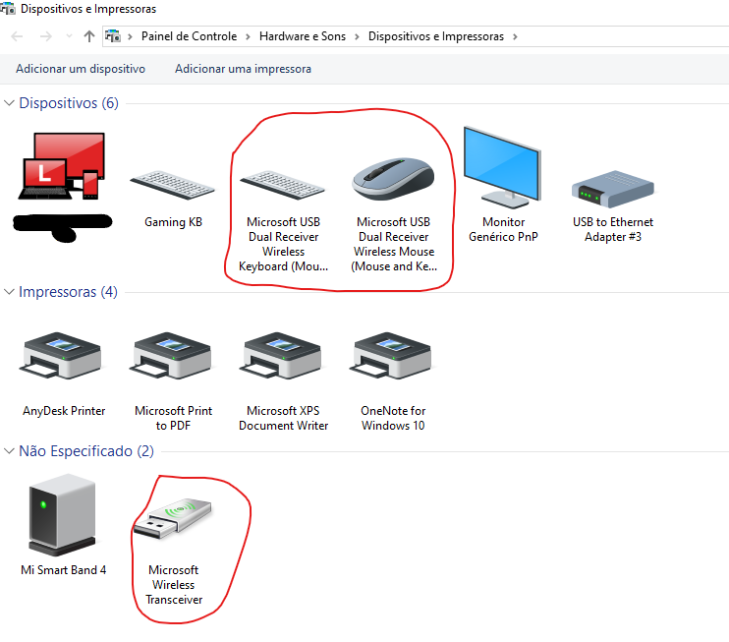This screenshot has height=642, width=729.
Task: Select the Microsoft XPS Document Writer icon
Action: [x=281, y=356]
